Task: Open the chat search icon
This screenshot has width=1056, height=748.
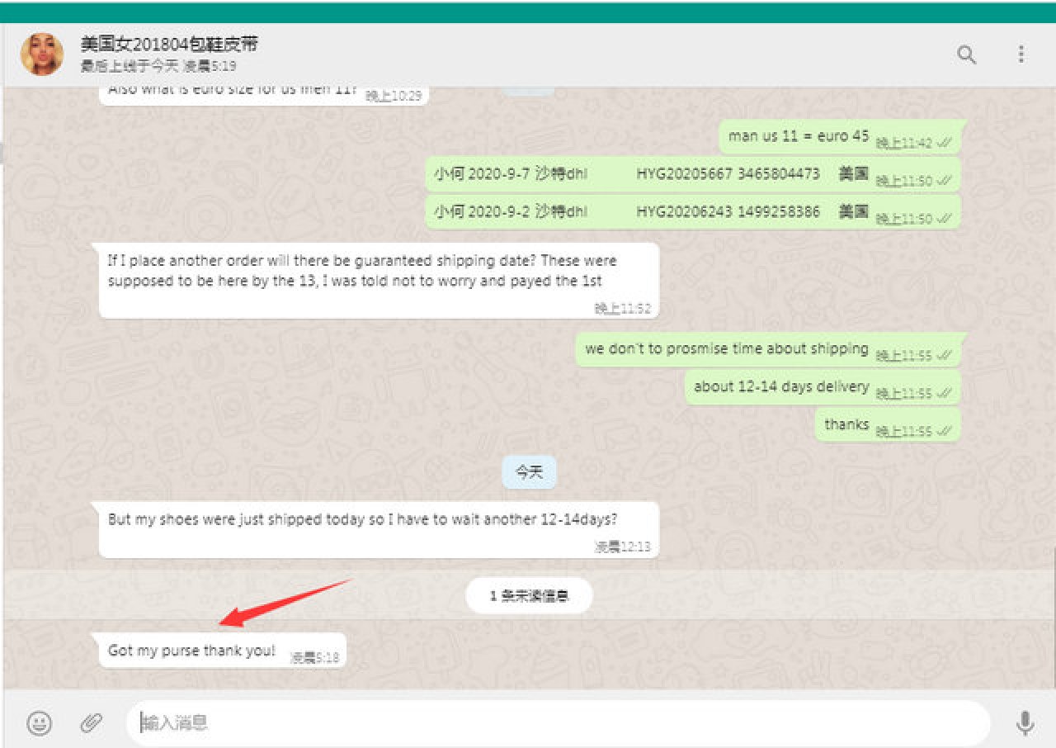Action: pyautogui.click(x=966, y=54)
